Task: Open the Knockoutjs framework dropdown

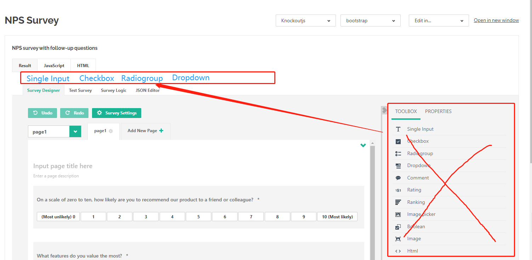Action: (305, 20)
